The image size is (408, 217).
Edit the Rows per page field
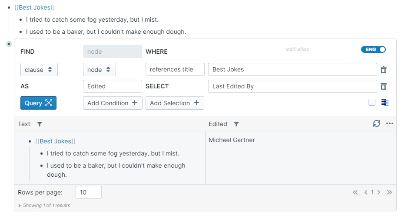pos(89,192)
